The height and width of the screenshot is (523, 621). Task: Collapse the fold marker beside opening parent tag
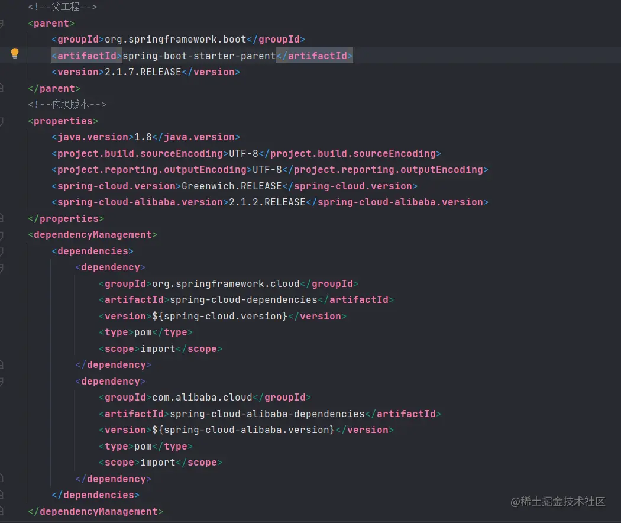2,24
